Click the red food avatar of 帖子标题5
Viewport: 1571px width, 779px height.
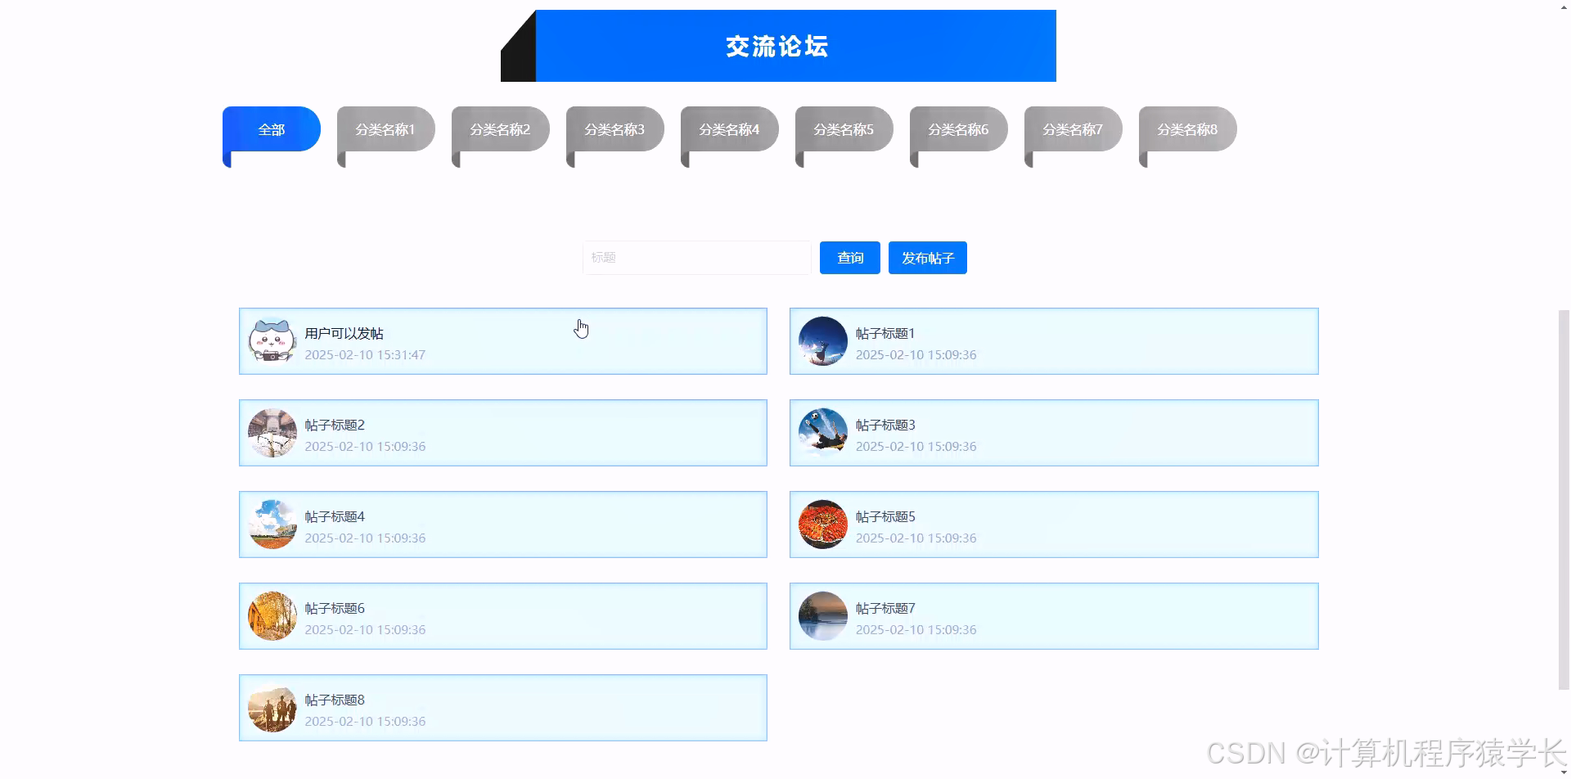tap(823, 525)
